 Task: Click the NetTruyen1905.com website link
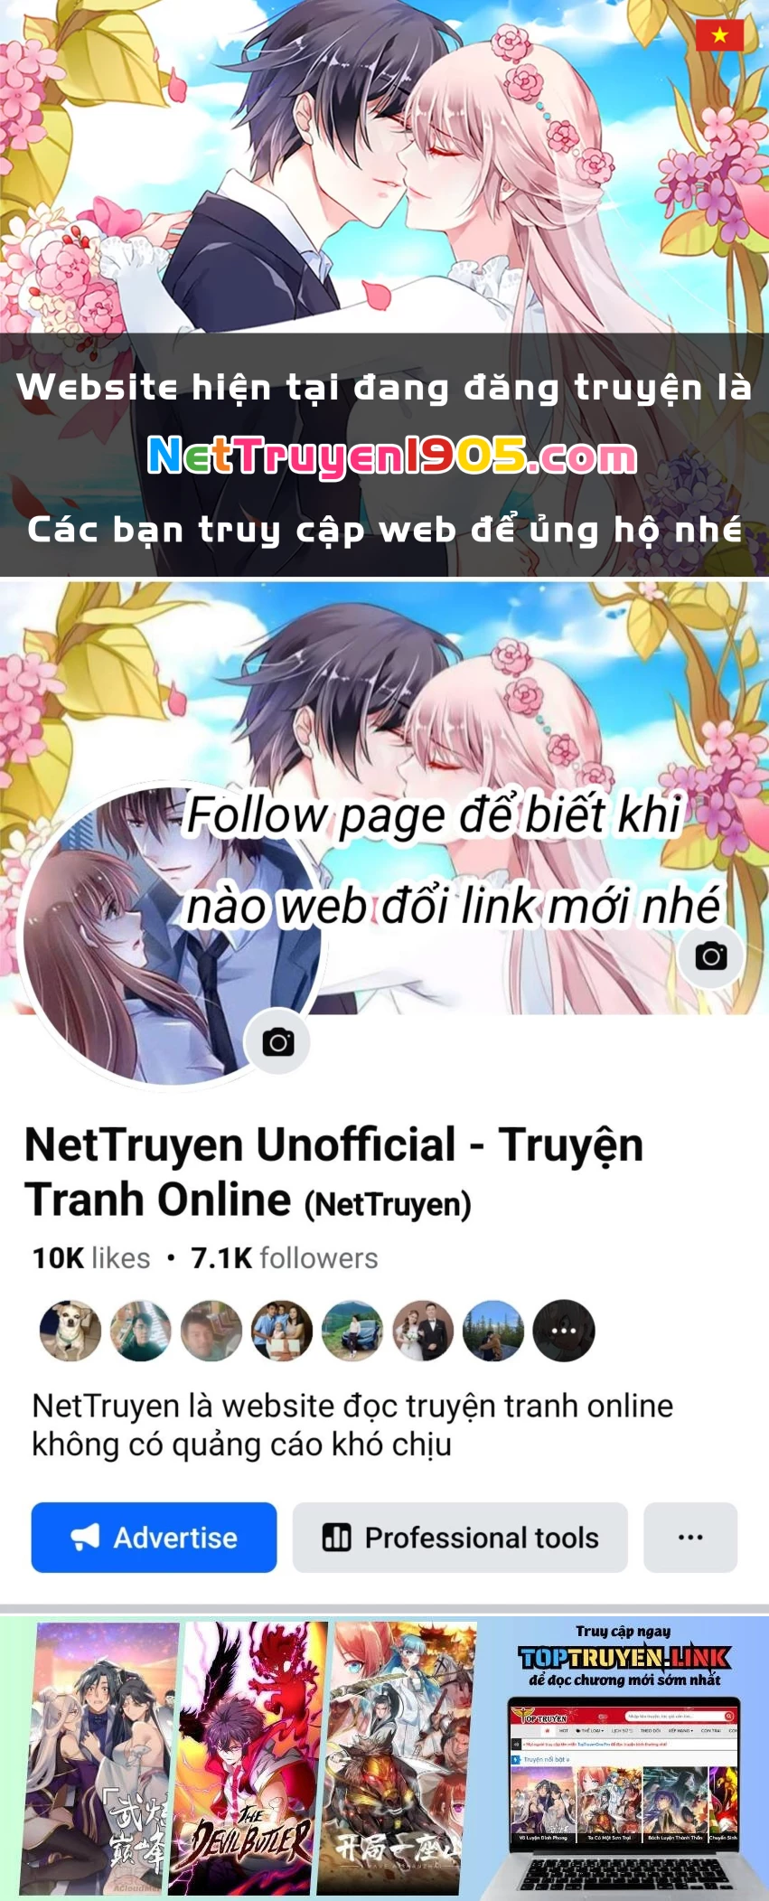(392, 456)
